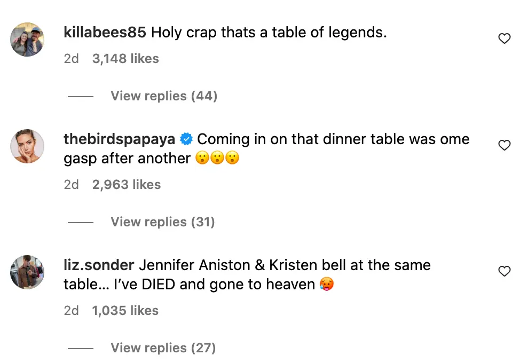Expand replies under killabees85's comment
Screen dimensions: 520x363
(x=163, y=96)
